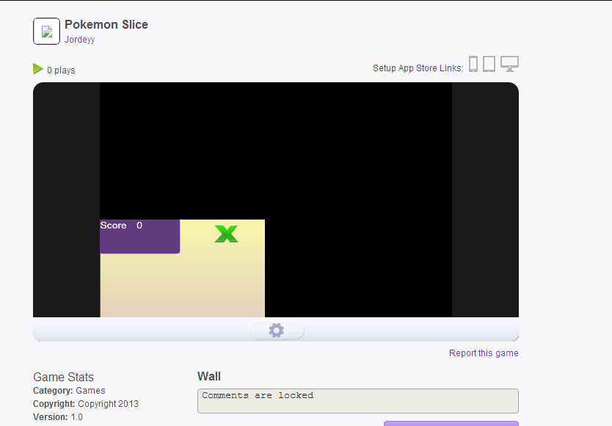Click the 'Version: 1.0' text
The image size is (612, 426).
click(x=58, y=417)
